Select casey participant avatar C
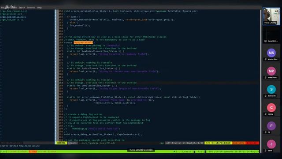This screenshot has width=282, height=159. (x=271, y=108)
